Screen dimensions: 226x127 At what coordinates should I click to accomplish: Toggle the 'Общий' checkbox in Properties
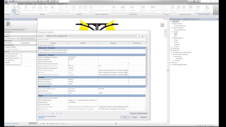(x=21, y=62)
